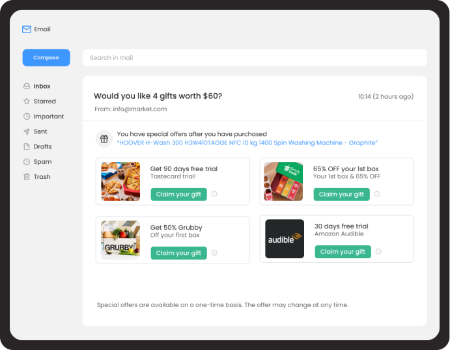Image resolution: width=450 pixels, height=350 pixels.
Task: Select the Important clock icon
Action: pos(27,116)
